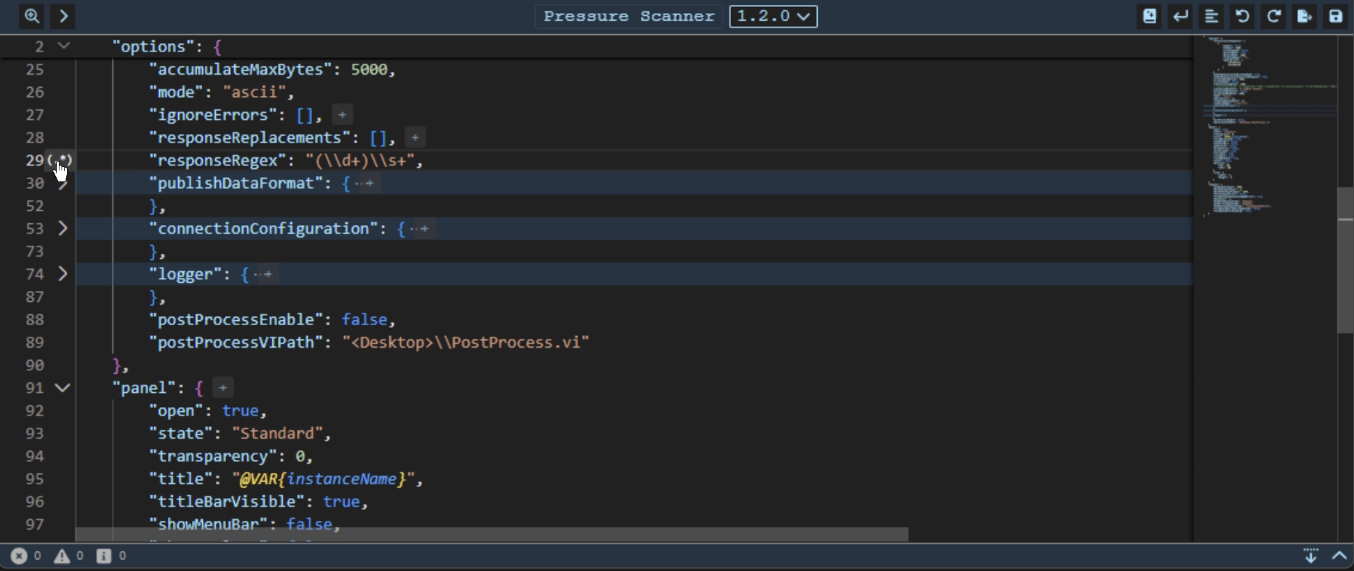The height and width of the screenshot is (571, 1354).
Task: Format the JSON using the align-lines icon
Action: tap(1212, 16)
